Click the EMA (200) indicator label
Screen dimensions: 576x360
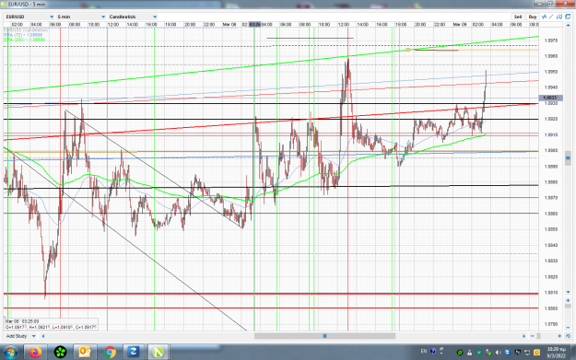[x=24, y=40]
